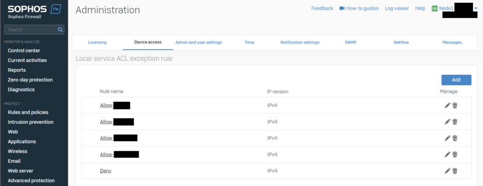Click the search magnifier icon in sidebar
Image resolution: width=483 pixels, height=186 pixels.
60,30
